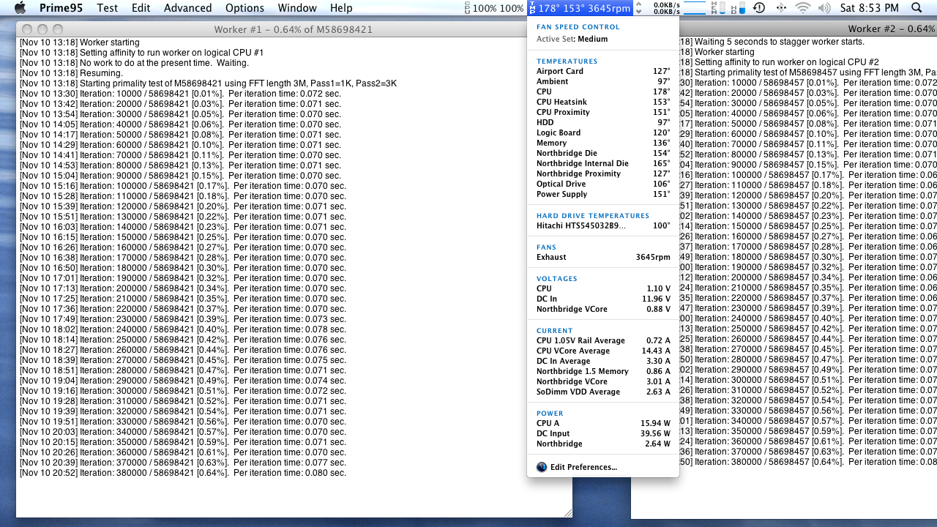Click the CPU 1.10 V voltage row
This screenshot has height=527, width=937.
(x=603, y=288)
